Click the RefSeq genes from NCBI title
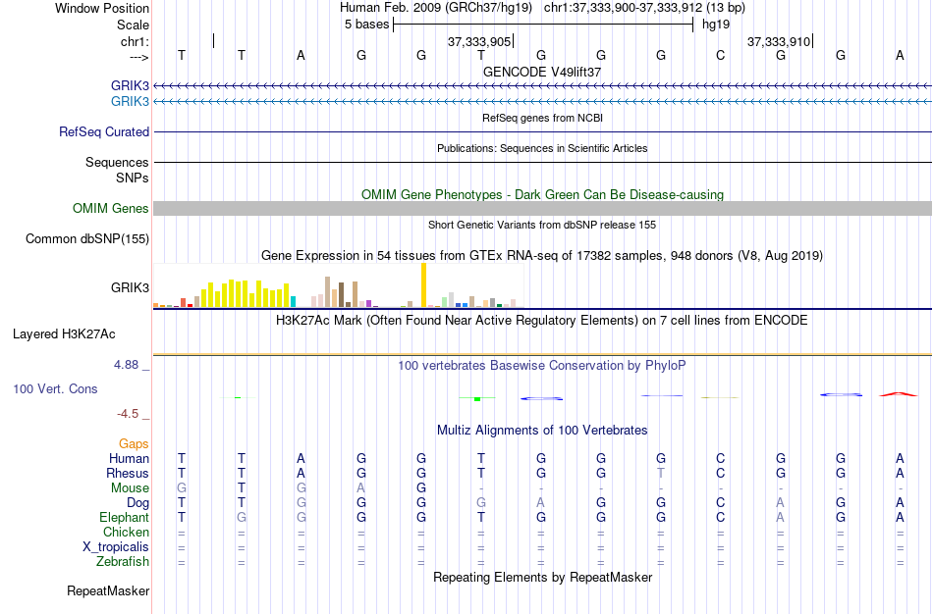This screenshot has height=614, width=933. tap(542, 118)
